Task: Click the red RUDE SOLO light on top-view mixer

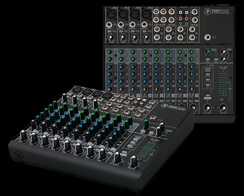Action: (x=225, y=99)
